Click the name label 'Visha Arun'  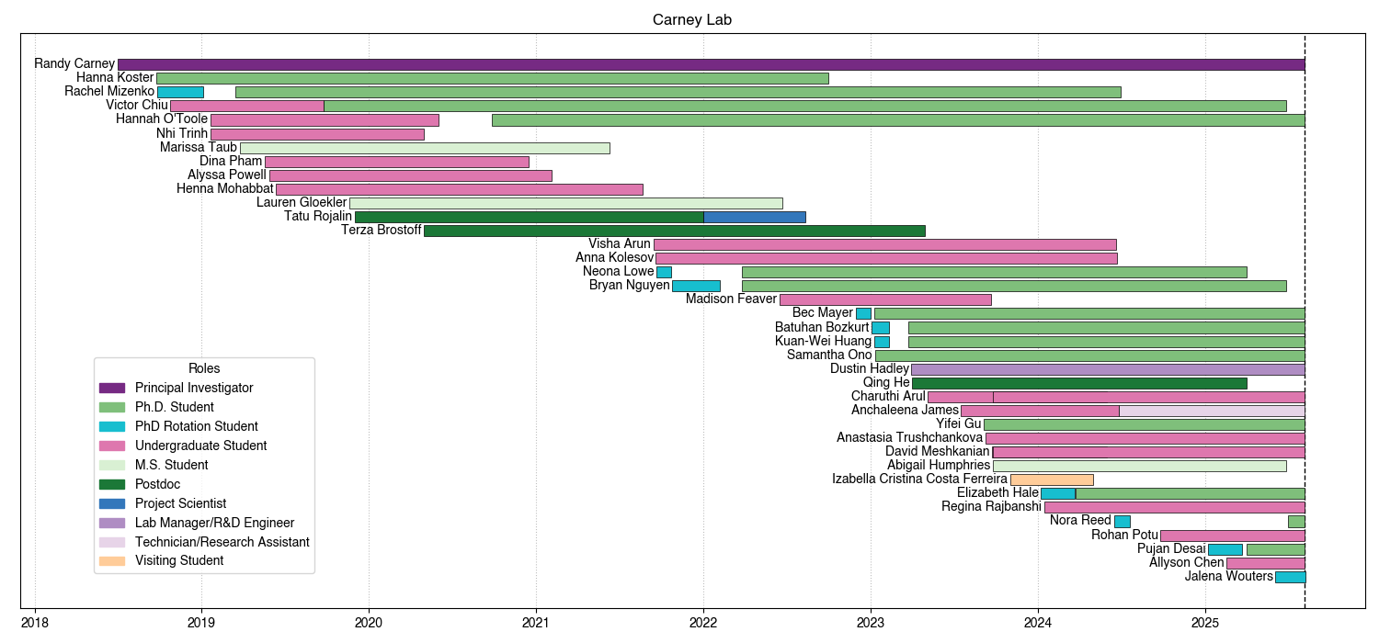pos(620,244)
